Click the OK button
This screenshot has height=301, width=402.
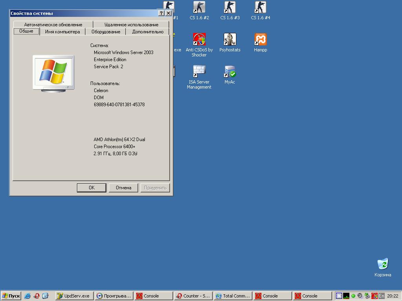pyautogui.click(x=91, y=188)
